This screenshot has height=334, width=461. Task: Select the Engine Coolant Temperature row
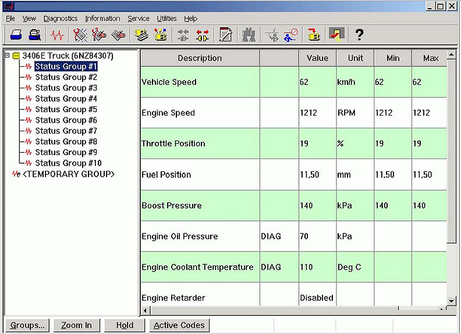[x=294, y=267]
